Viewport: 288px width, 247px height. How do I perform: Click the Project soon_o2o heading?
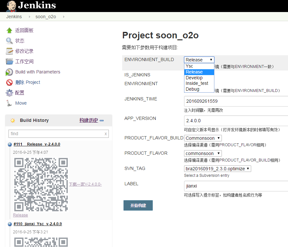(x=160, y=35)
